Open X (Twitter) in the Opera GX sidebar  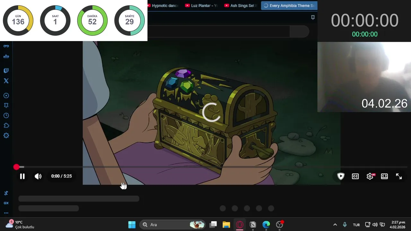(6, 81)
